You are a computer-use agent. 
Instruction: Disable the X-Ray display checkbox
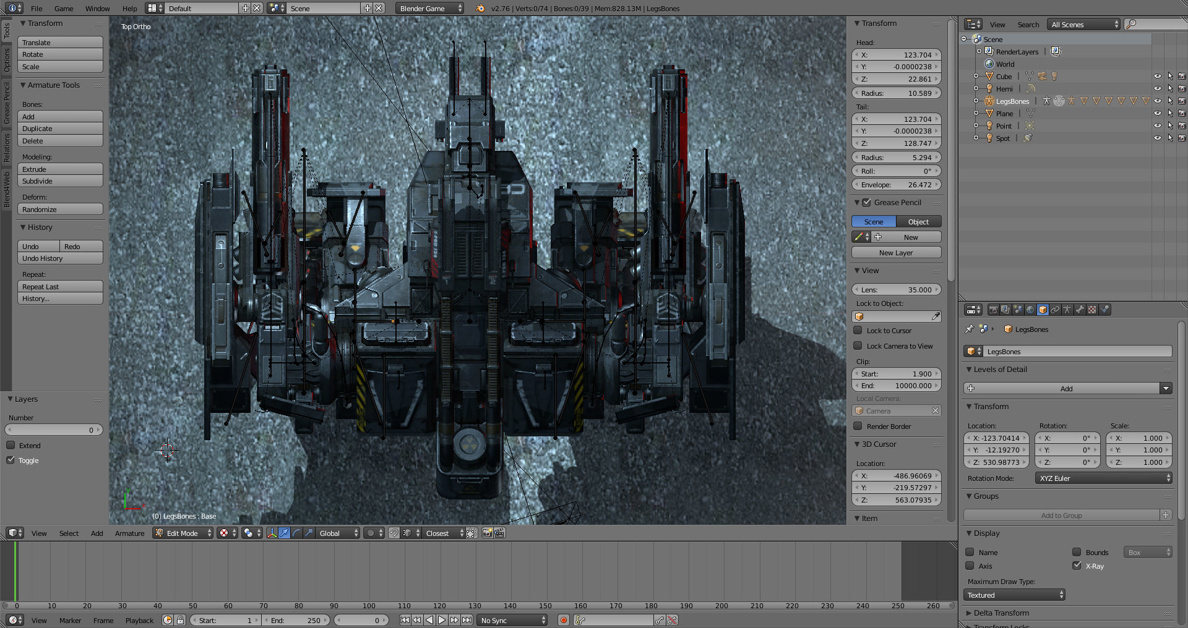click(1077, 566)
